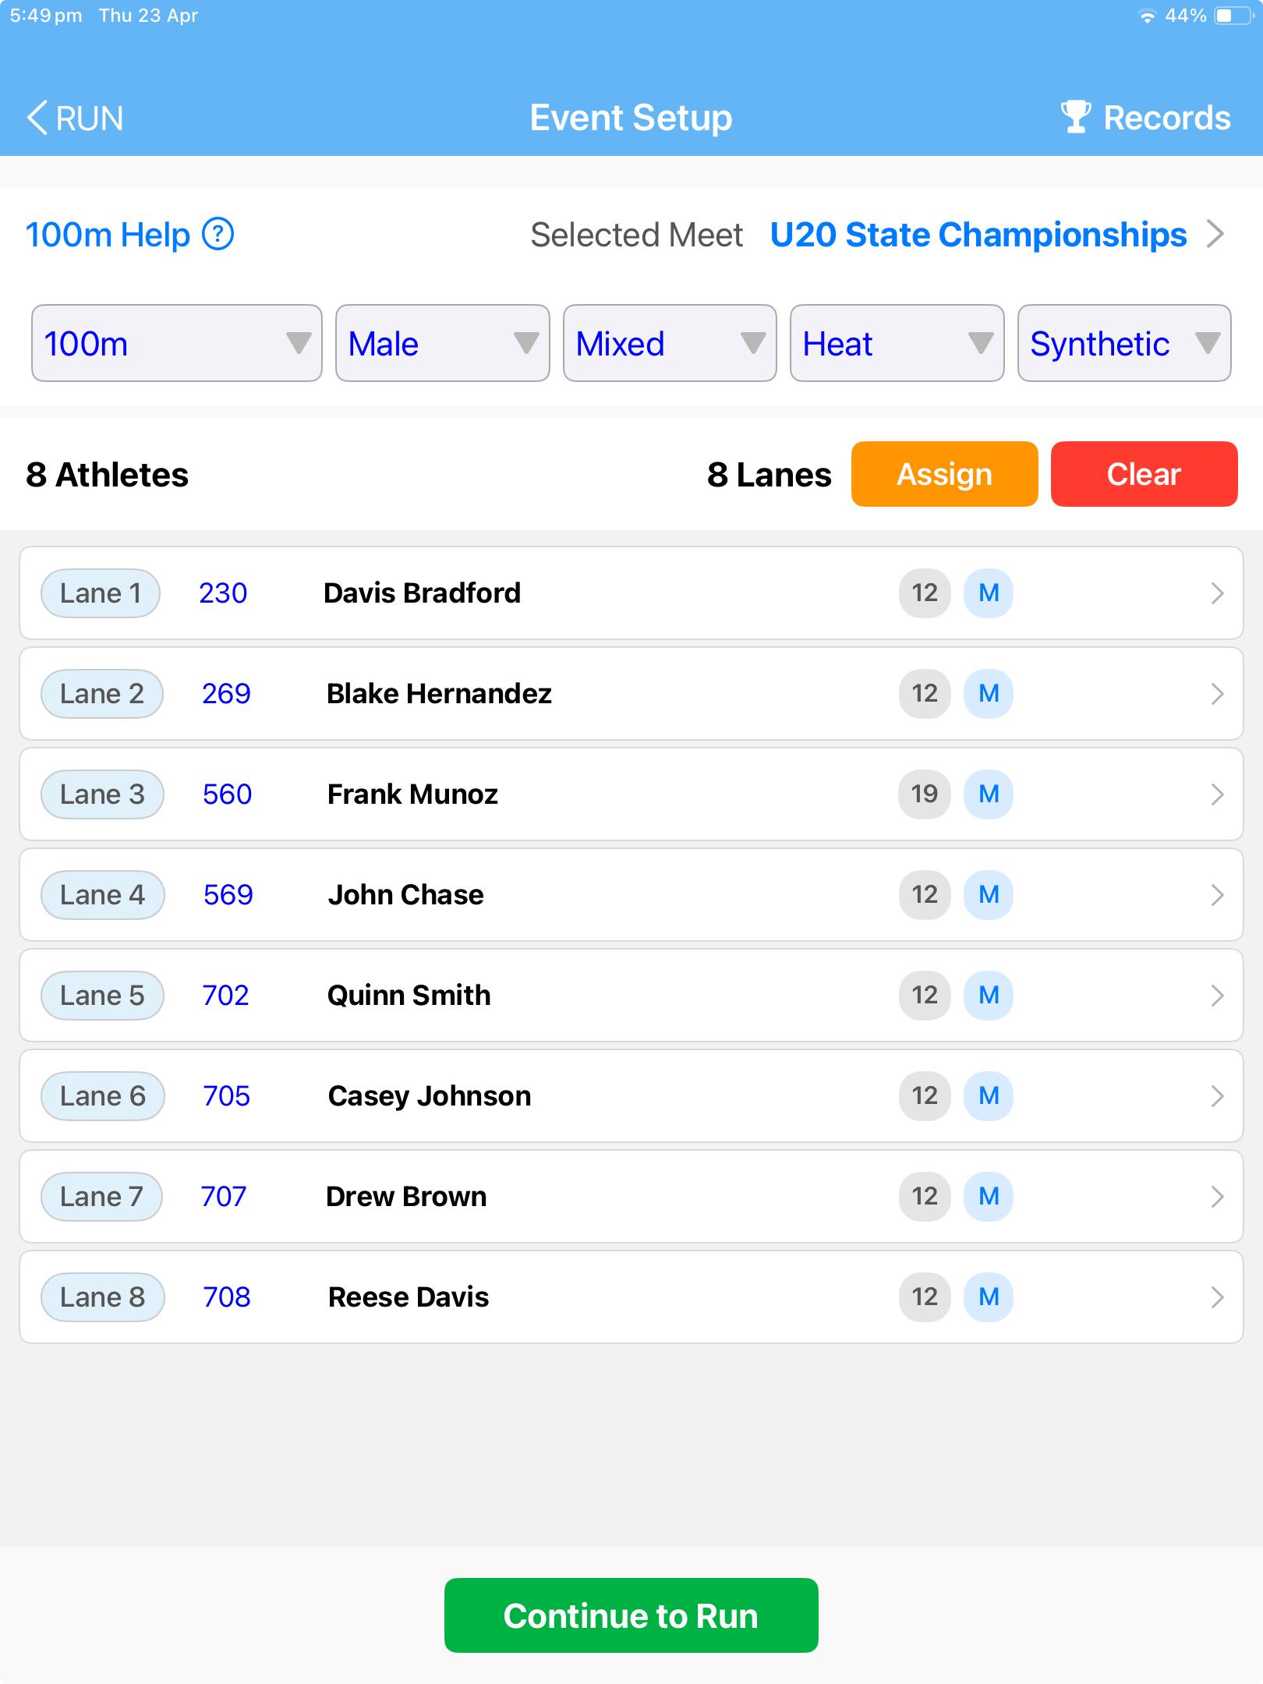The width and height of the screenshot is (1263, 1684).
Task: Click the age badge 12 for Davis Bradford
Action: coord(924,593)
